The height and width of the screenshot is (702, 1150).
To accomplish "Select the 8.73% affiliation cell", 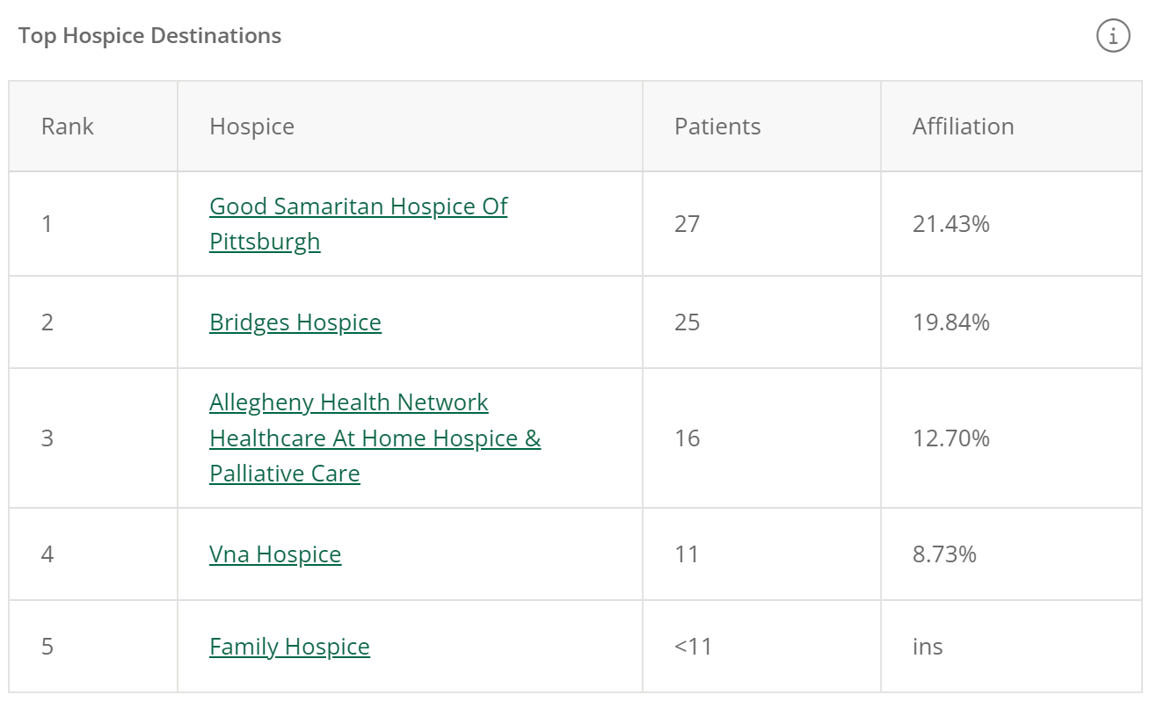I will [x=1011, y=554].
